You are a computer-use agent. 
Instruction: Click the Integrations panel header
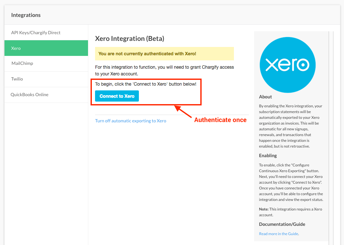click(26, 15)
